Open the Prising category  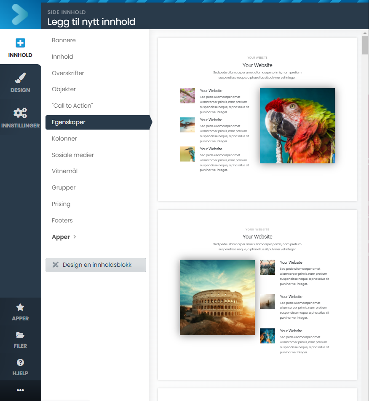pyautogui.click(x=61, y=204)
